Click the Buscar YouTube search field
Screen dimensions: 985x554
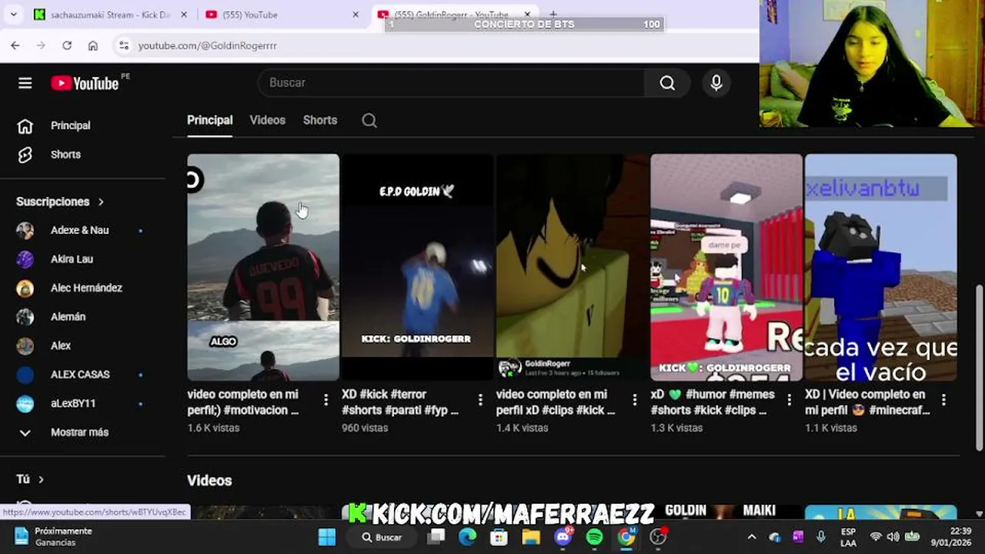tap(451, 83)
